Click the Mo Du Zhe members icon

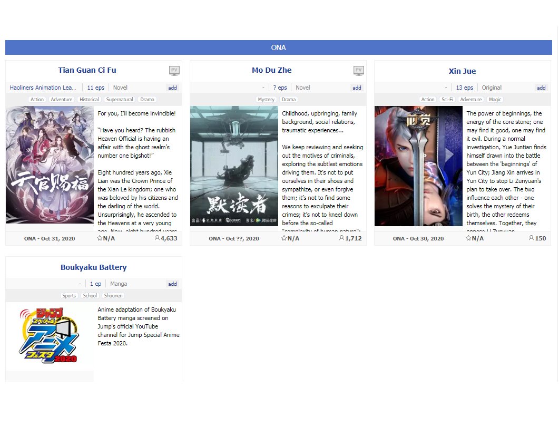point(341,238)
